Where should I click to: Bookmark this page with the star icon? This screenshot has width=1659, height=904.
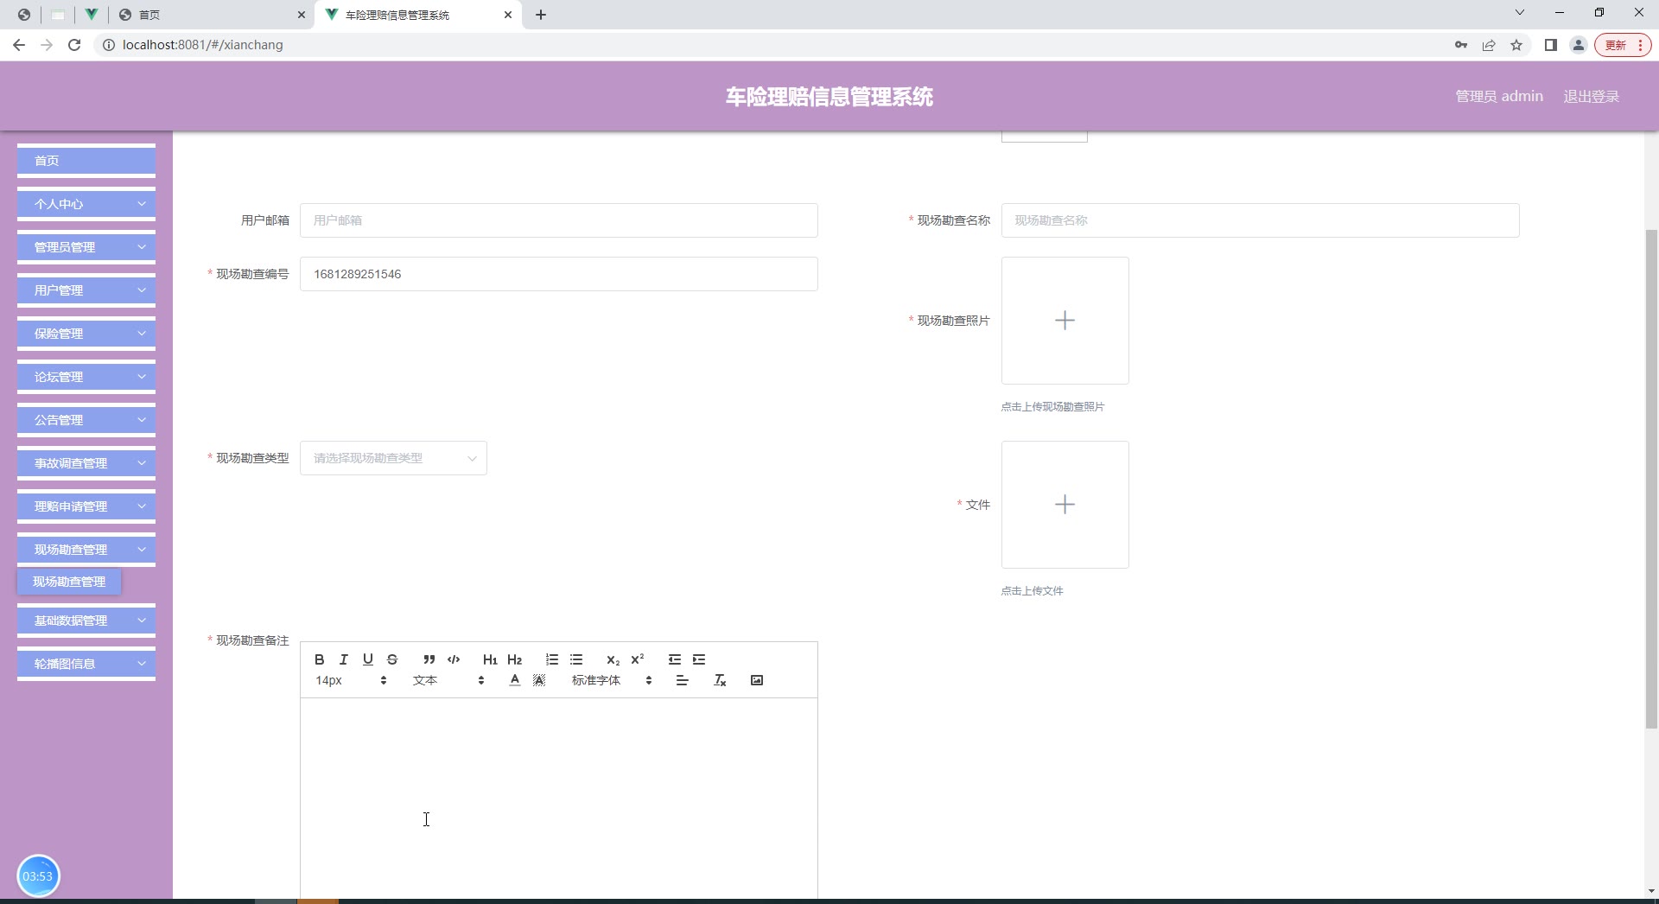1516,45
